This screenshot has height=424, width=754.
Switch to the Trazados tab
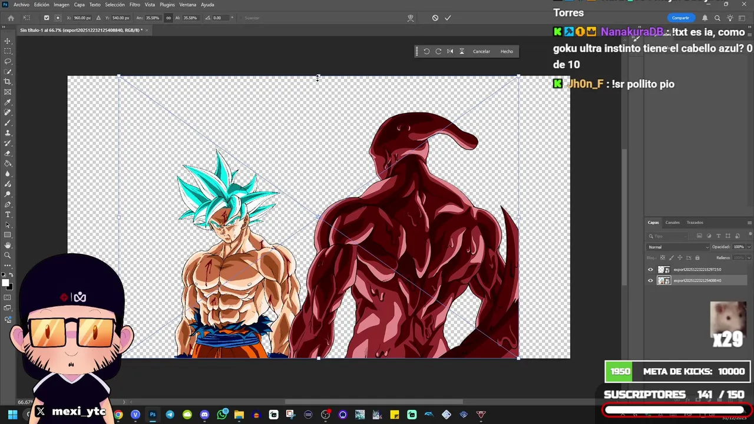[695, 223]
